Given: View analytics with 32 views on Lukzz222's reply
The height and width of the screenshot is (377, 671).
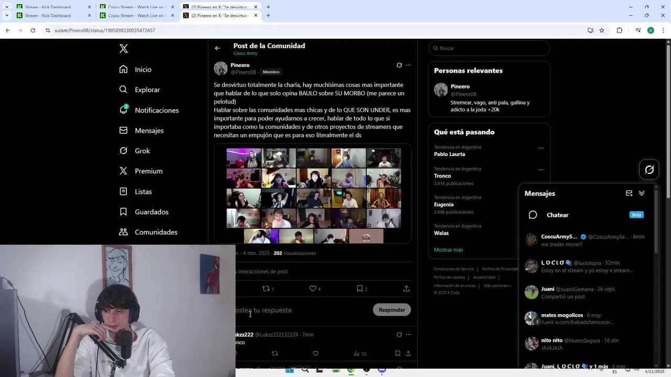Looking at the screenshot, I should [360, 353].
